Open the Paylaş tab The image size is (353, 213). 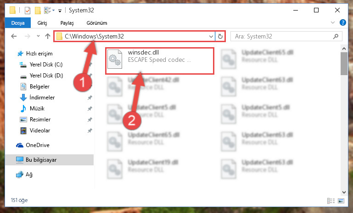[67, 23]
